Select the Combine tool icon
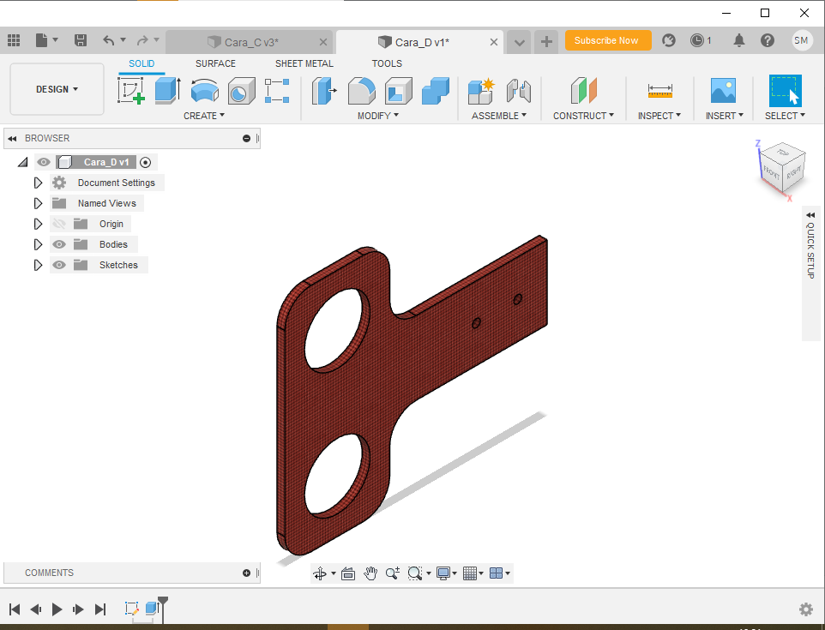Image resolution: width=825 pixels, height=630 pixels. (x=436, y=91)
